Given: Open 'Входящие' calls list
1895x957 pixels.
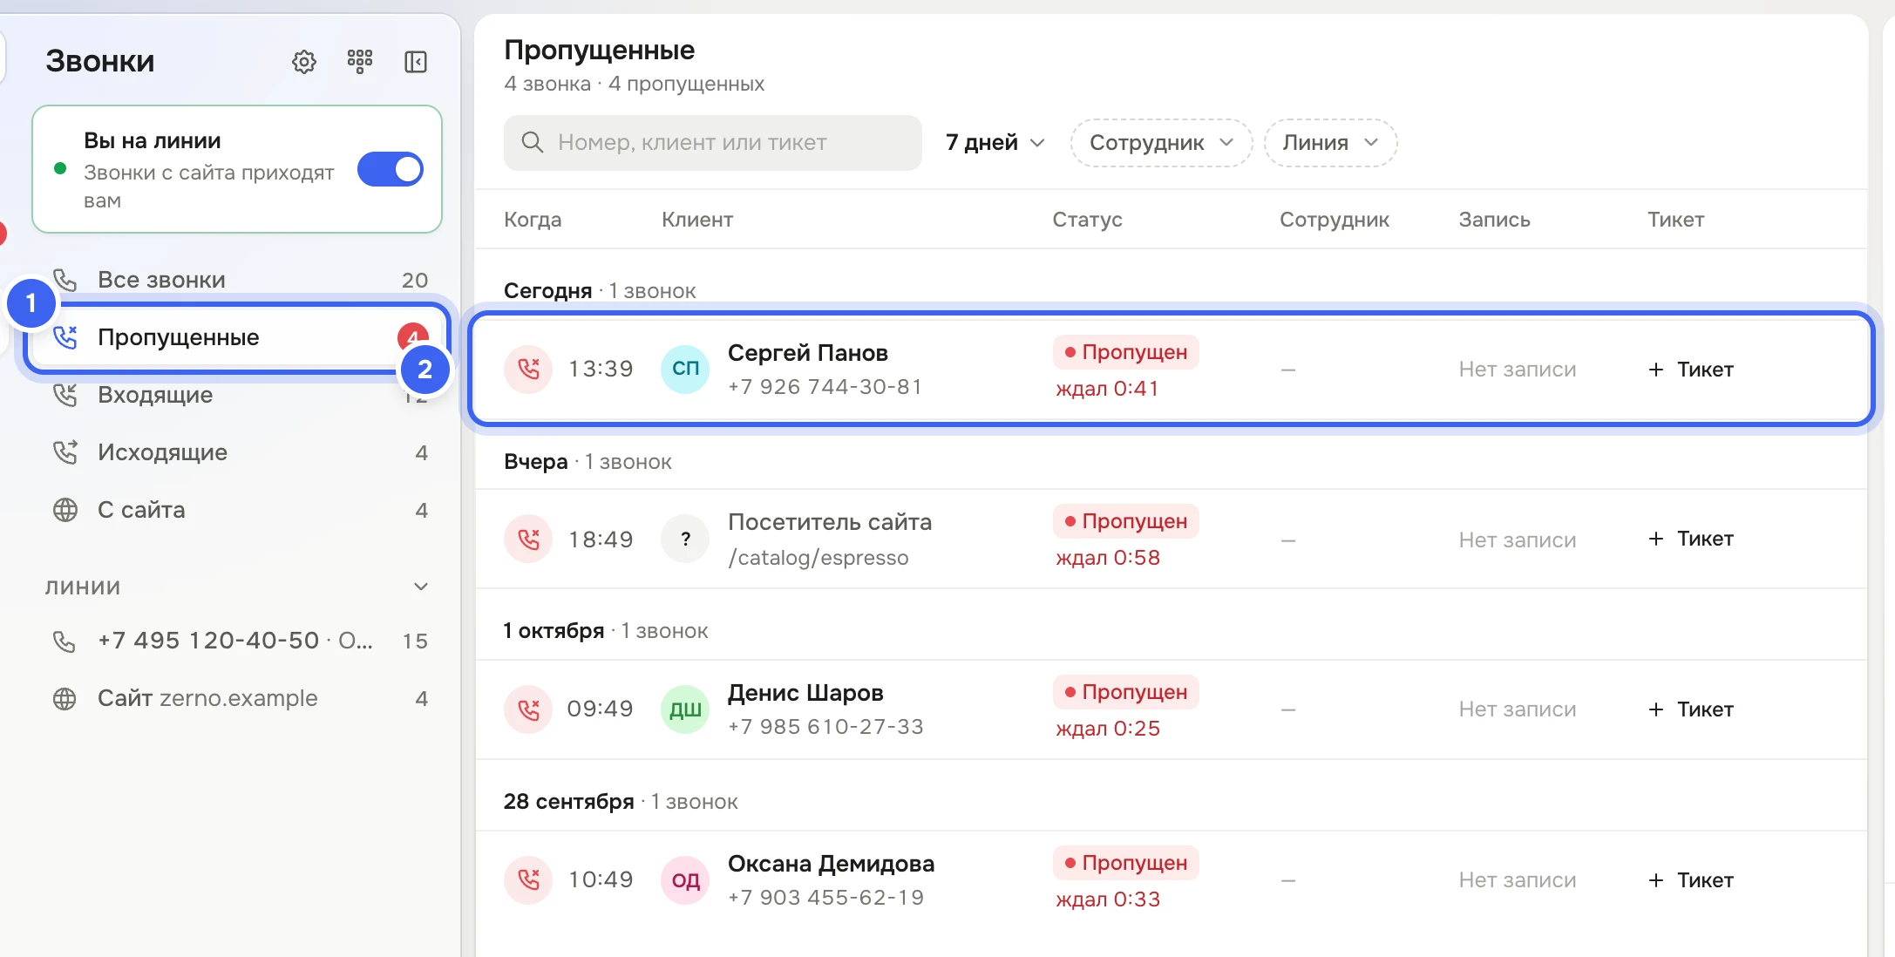Looking at the screenshot, I should (x=237, y=395).
